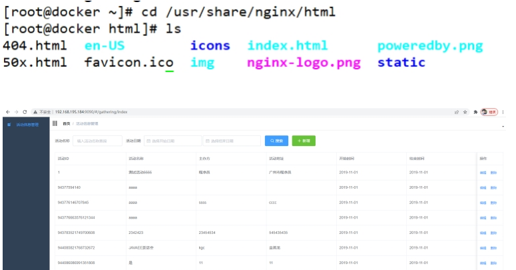Go back using the browser back arrow

(8, 112)
